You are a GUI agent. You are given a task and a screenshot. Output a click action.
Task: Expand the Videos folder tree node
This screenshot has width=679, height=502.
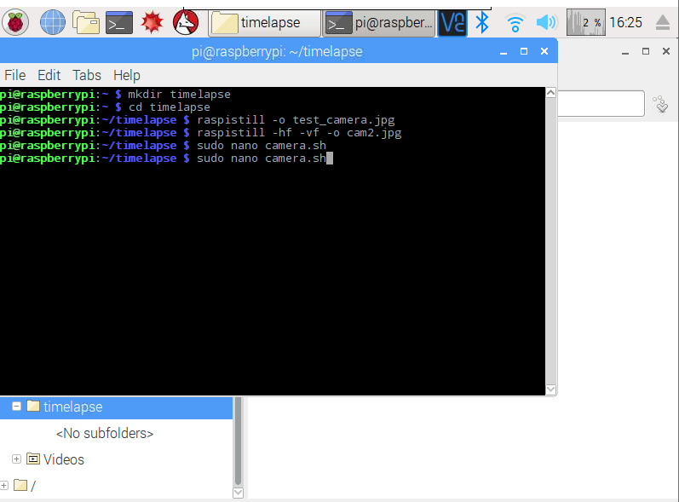pos(16,459)
